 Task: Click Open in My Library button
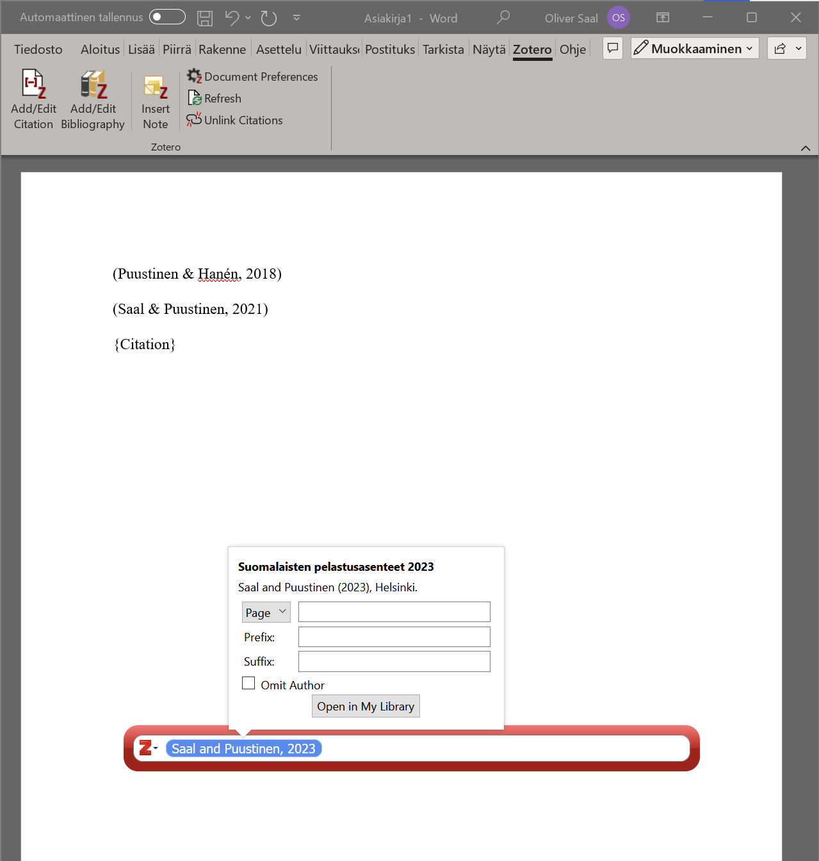(366, 706)
